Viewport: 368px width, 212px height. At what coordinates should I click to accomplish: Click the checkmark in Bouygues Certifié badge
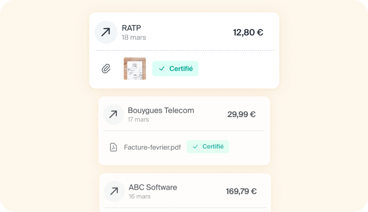pyautogui.click(x=195, y=146)
